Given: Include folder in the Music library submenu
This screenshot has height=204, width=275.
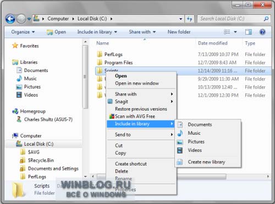Looking at the screenshot, I should (194, 133).
